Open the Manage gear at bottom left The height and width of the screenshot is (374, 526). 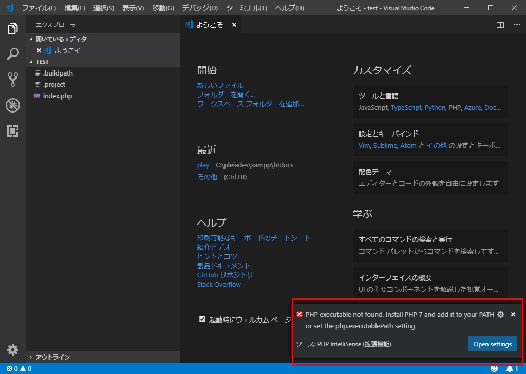[12, 349]
